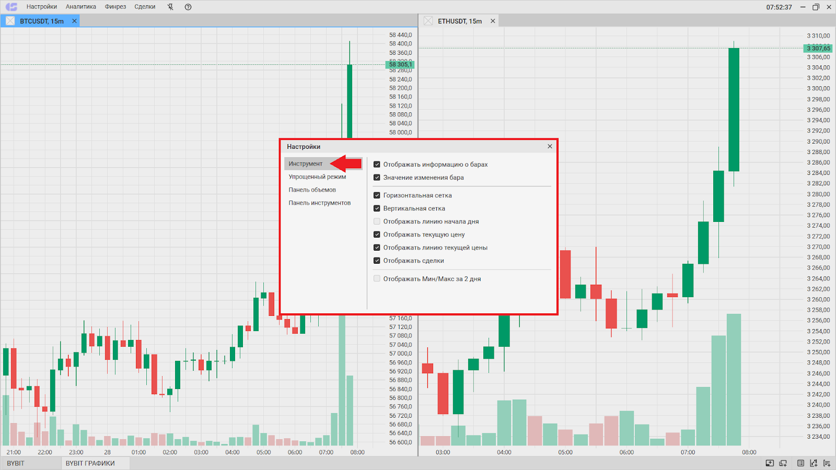Enable Отображать линию начала дня checkbox
The height and width of the screenshot is (470, 836).
[x=377, y=221]
